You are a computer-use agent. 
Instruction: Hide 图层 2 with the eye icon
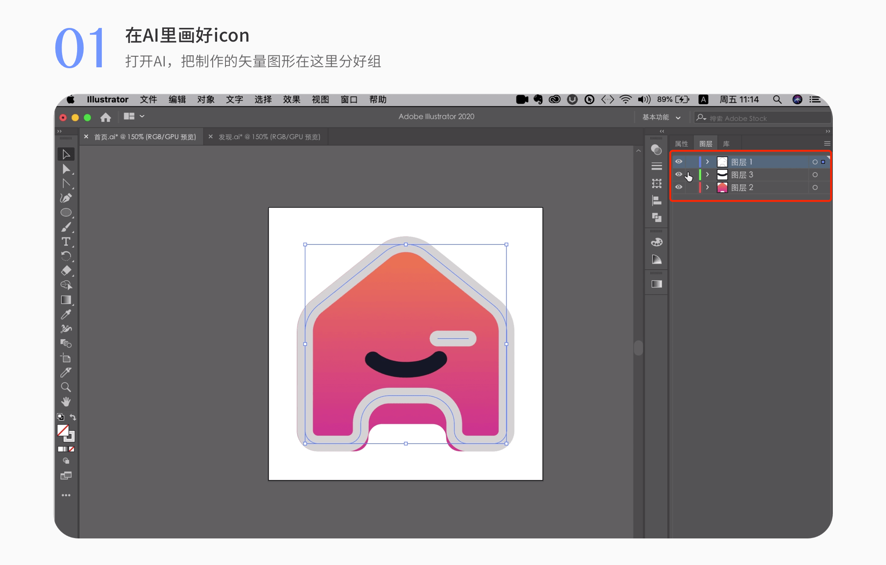click(679, 187)
